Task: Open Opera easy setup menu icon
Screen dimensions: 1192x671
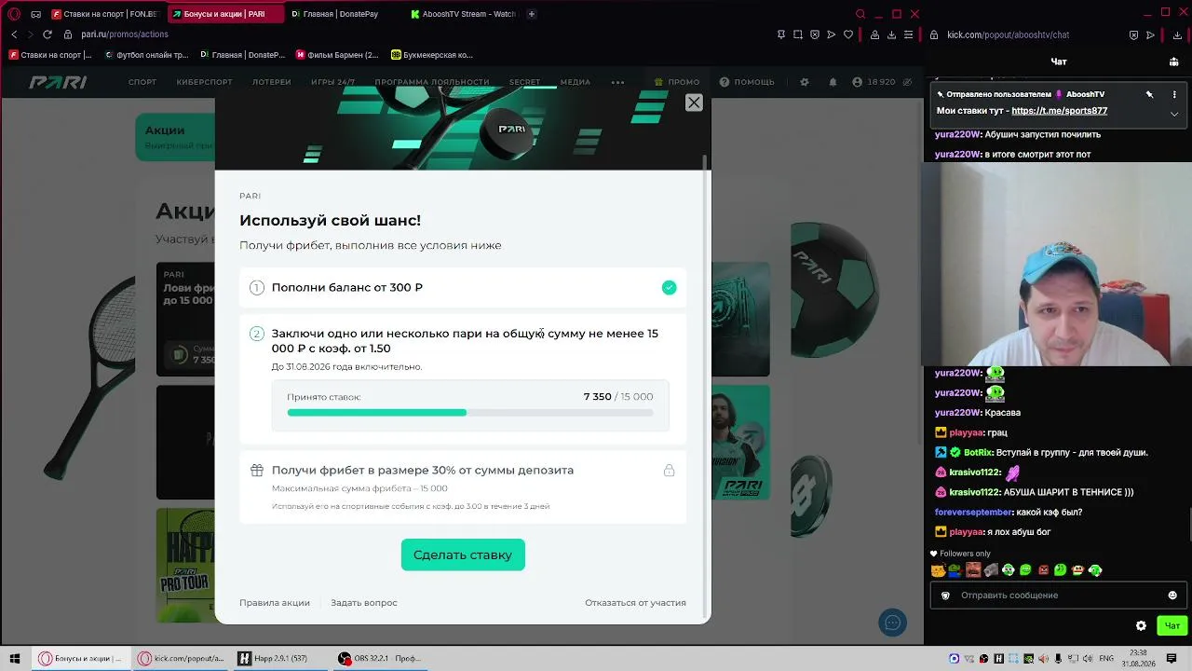Action: click(908, 34)
